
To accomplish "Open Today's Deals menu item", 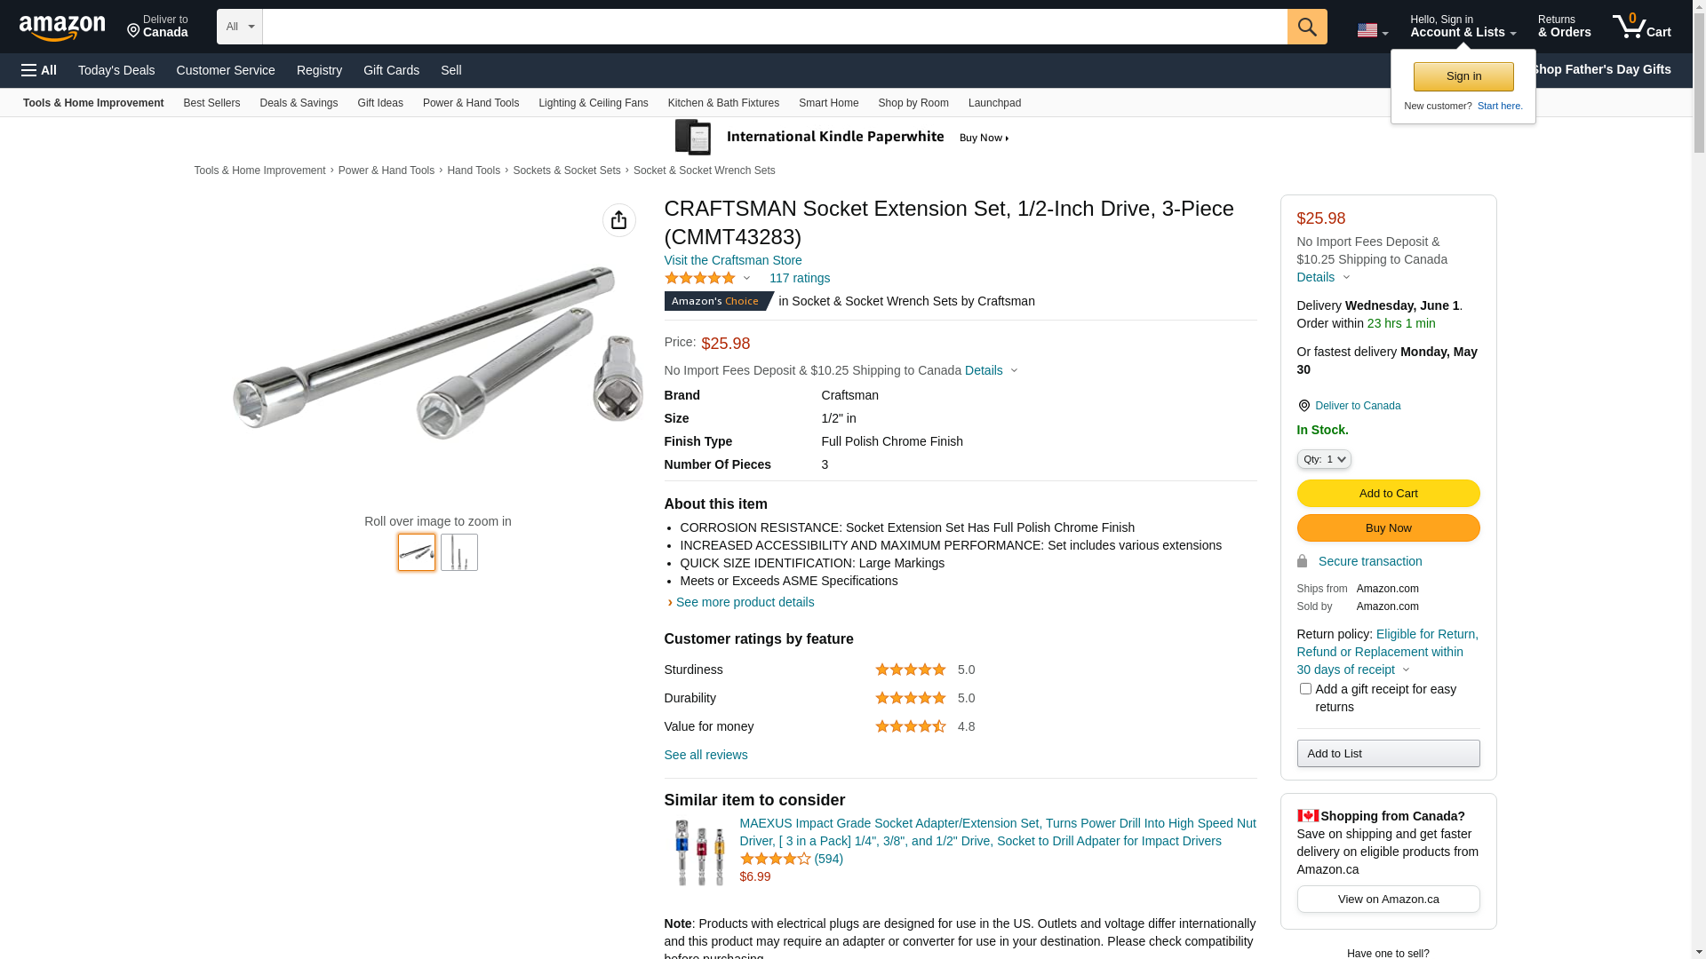I will click(116, 70).
